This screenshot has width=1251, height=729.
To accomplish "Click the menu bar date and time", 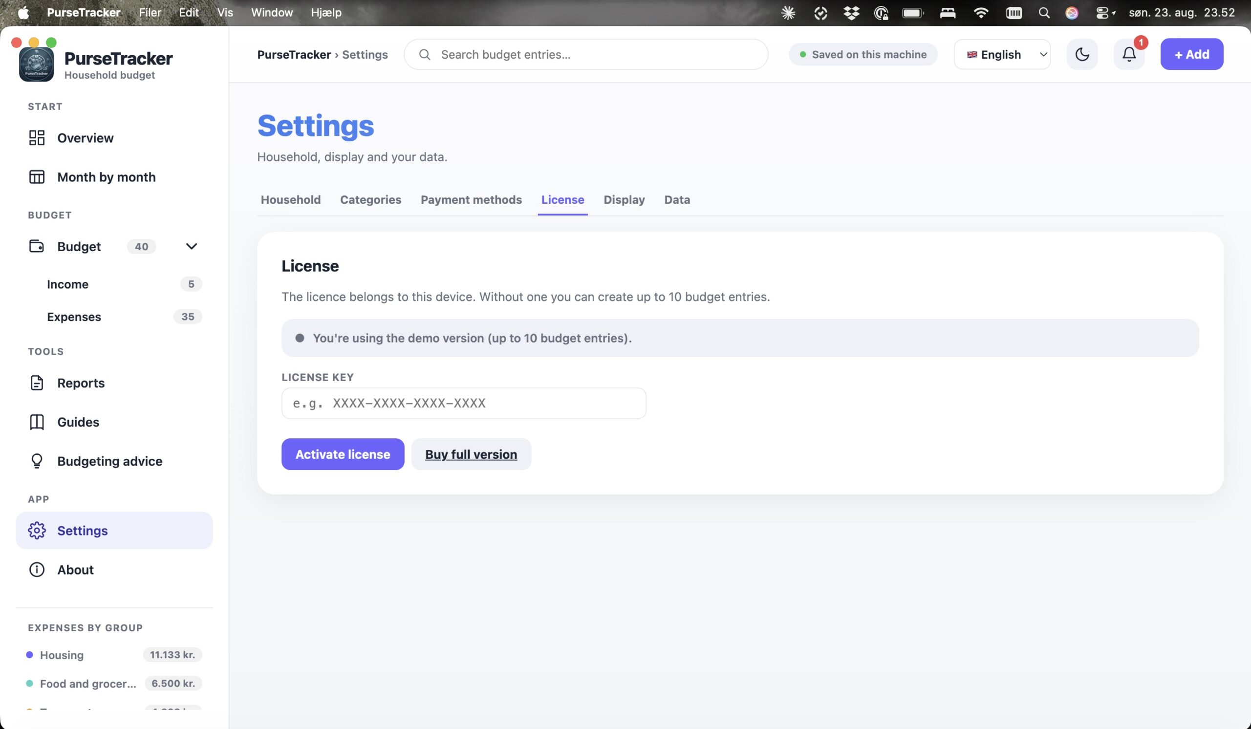I will click(1182, 12).
